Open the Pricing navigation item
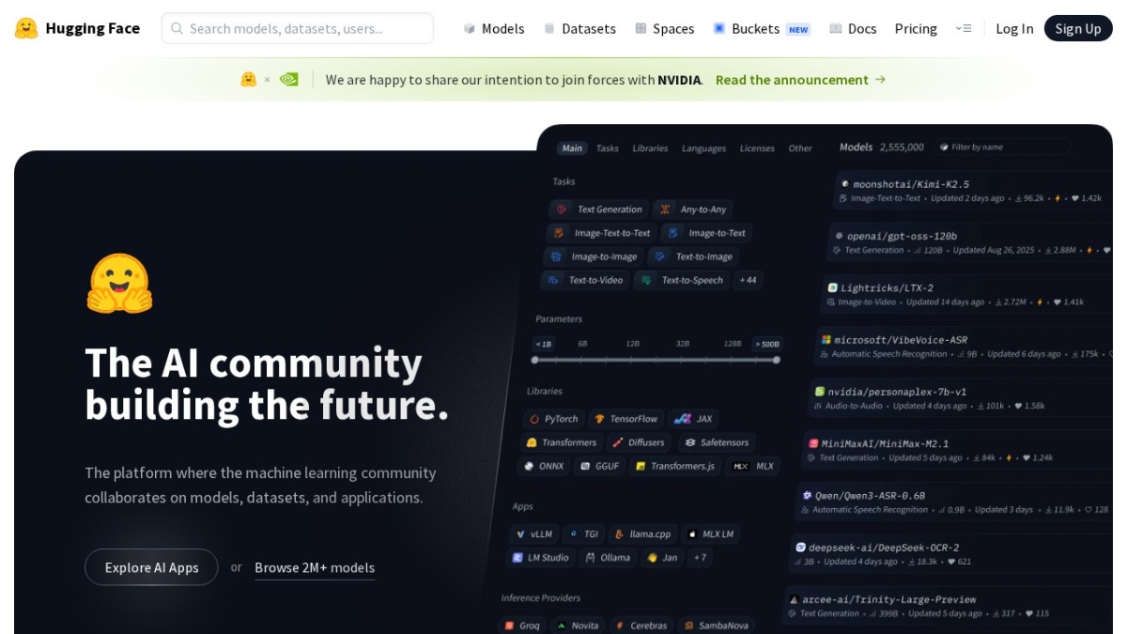Image resolution: width=1127 pixels, height=634 pixels. 916,28
